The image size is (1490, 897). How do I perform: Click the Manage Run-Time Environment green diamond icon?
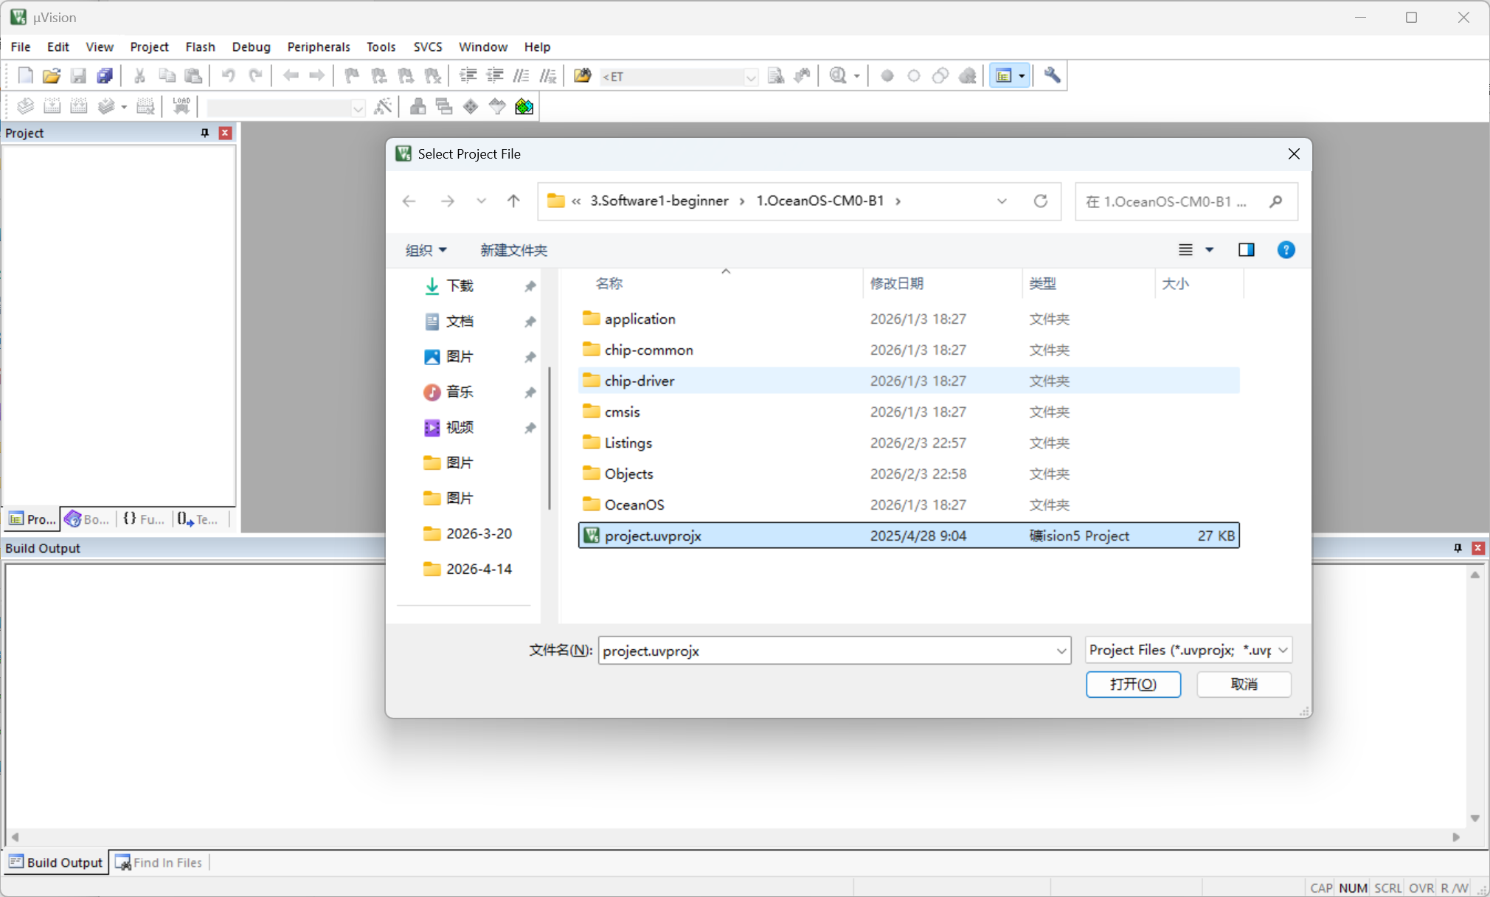471,106
